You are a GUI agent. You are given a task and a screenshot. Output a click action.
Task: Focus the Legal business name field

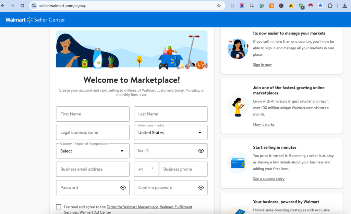(93, 133)
